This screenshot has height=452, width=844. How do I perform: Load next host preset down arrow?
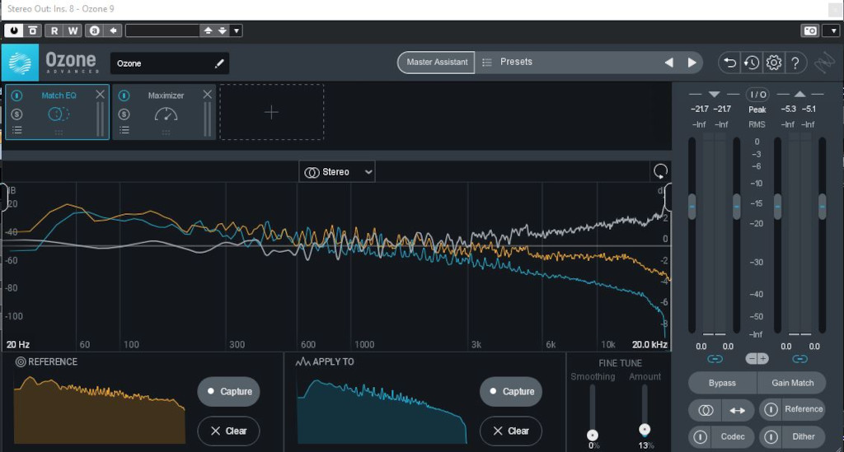pyautogui.click(x=223, y=30)
